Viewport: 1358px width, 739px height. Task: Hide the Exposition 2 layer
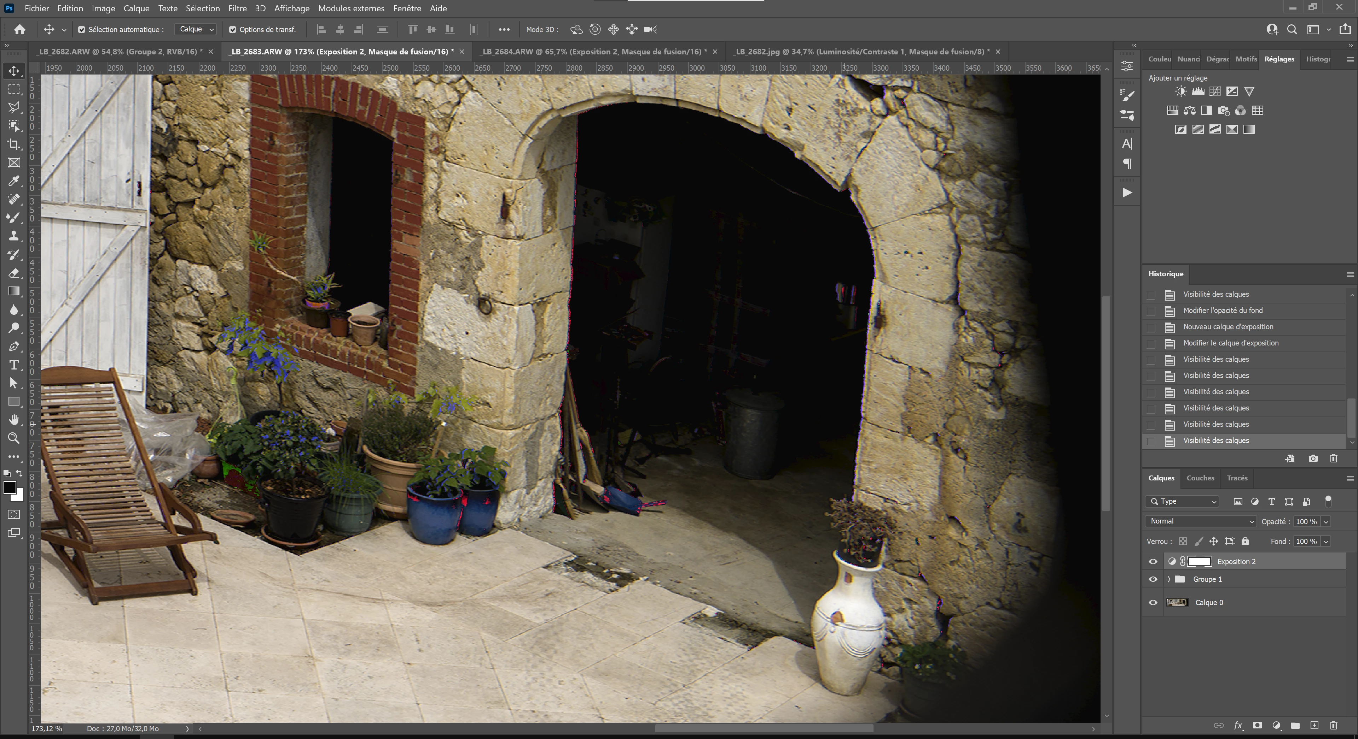click(x=1153, y=562)
